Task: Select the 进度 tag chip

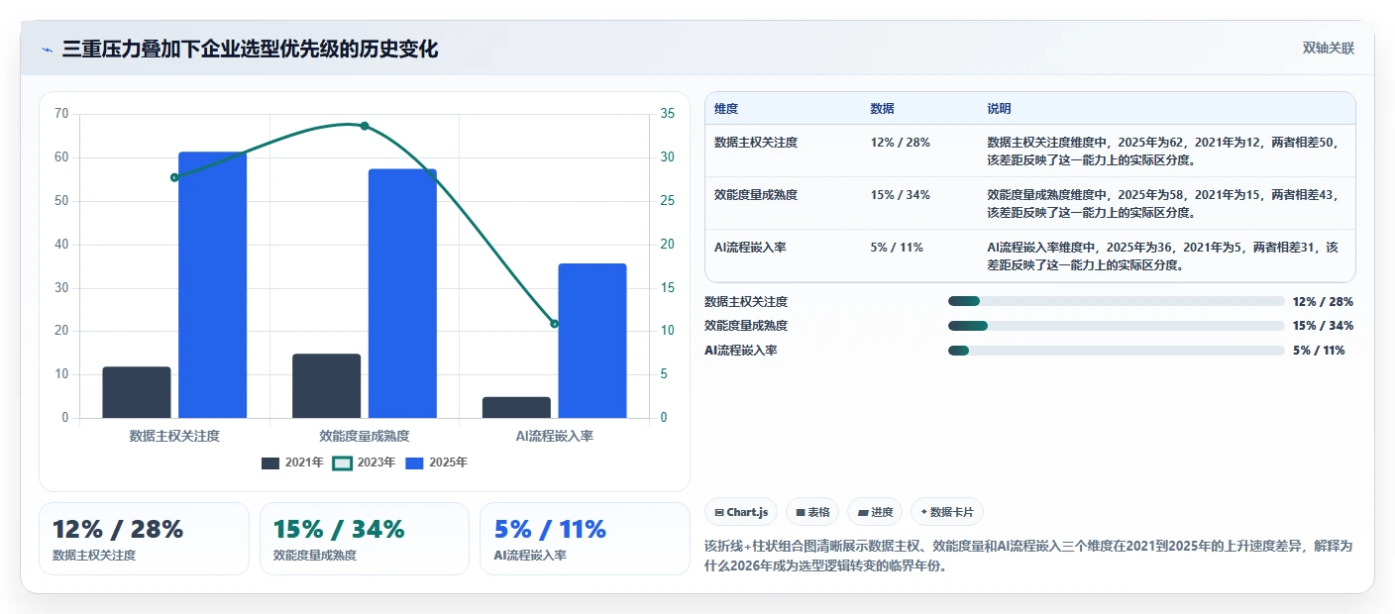Action: (x=875, y=512)
